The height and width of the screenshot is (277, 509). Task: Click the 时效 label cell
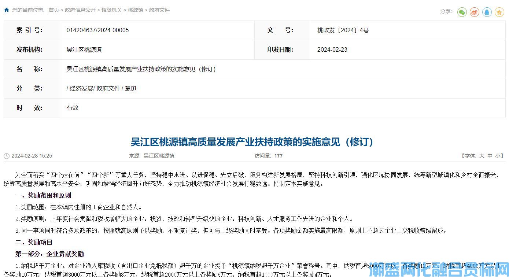[x=32, y=108]
